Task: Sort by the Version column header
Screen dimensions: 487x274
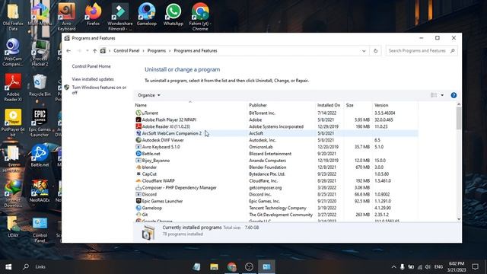Action: 395,105
